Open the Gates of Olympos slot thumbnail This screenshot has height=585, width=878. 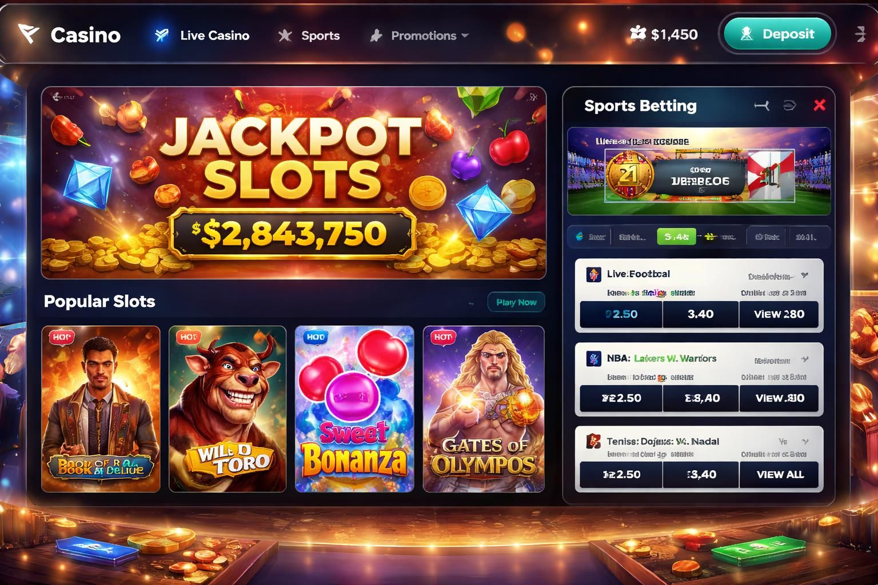484,409
